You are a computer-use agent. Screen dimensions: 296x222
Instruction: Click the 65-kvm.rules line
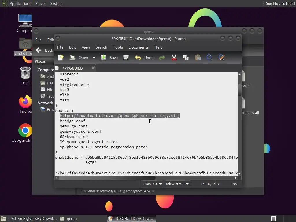74,136
